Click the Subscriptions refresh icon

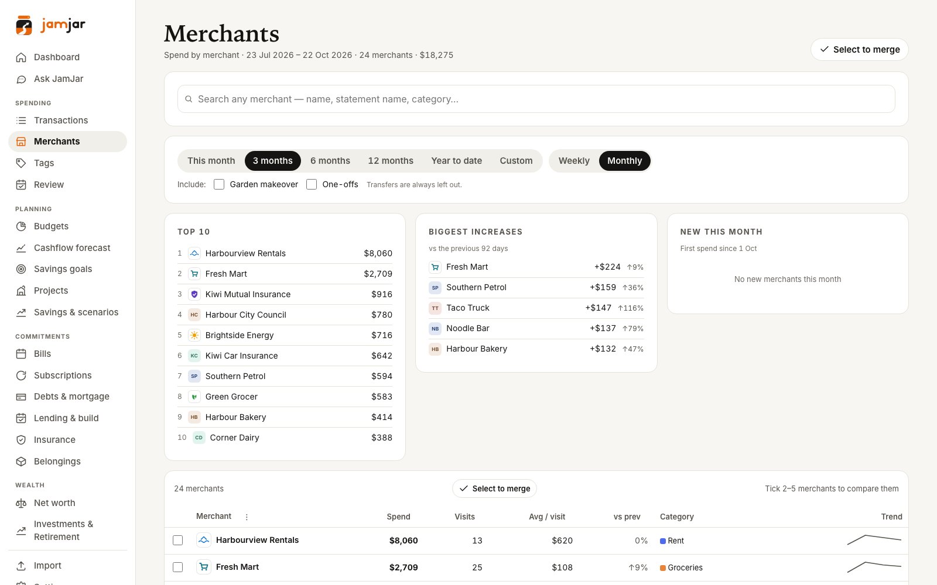point(21,376)
